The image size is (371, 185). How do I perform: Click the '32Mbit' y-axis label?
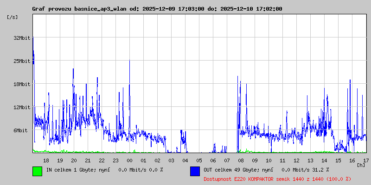[22, 38]
